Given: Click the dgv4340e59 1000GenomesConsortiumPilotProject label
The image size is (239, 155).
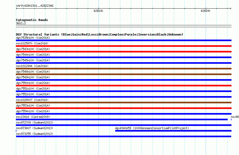Looking at the screenshot, I should (152, 128).
